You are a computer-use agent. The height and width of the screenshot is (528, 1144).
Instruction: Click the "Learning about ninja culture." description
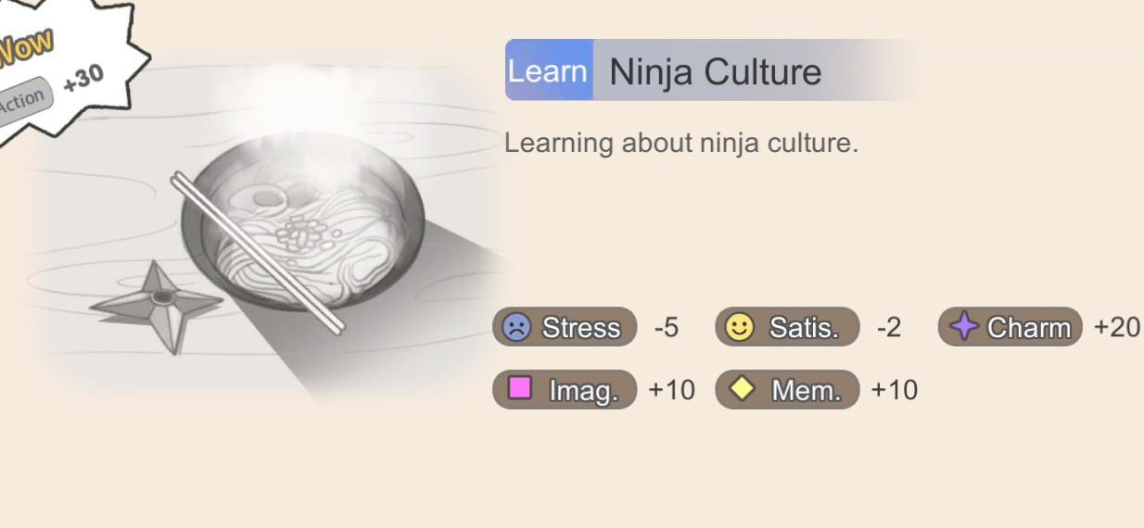click(x=681, y=144)
